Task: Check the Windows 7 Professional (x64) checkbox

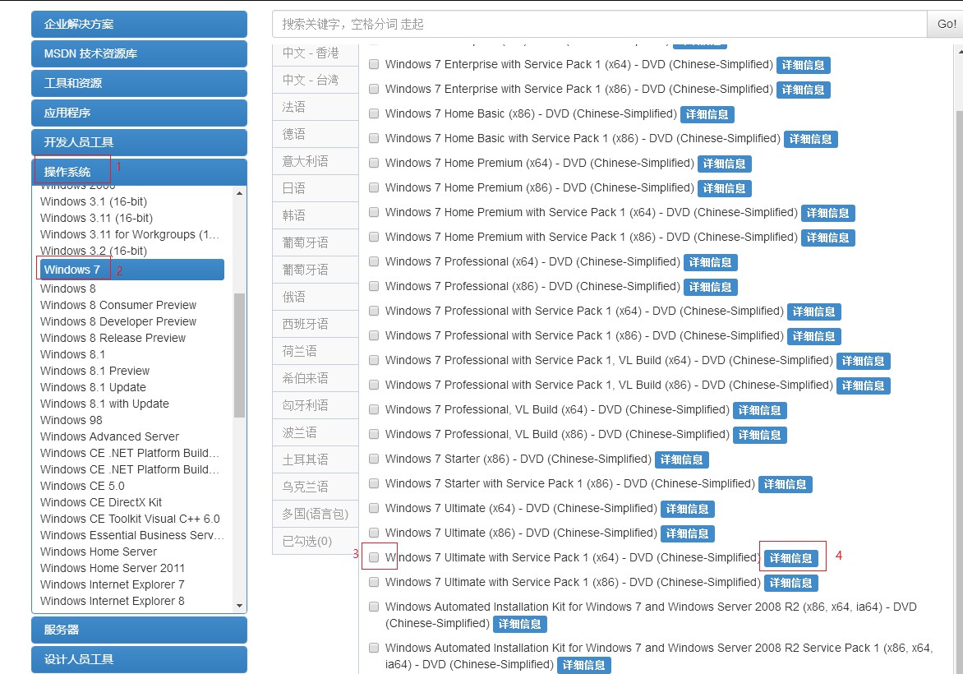Action: pyautogui.click(x=374, y=261)
